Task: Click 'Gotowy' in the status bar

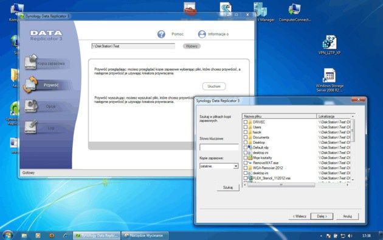Action: tap(29, 173)
